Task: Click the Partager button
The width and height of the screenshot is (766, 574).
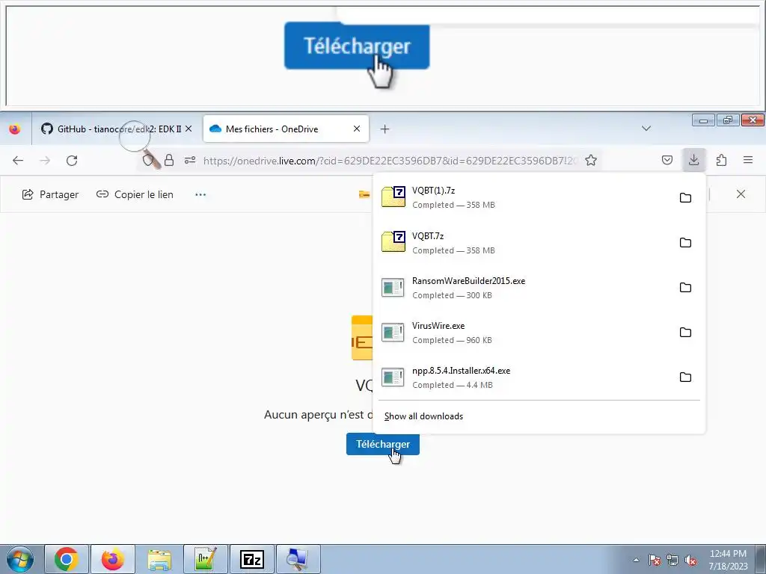Action: (50, 194)
